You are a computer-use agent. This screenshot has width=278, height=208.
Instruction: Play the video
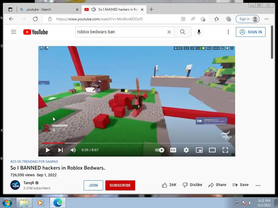click(48, 150)
